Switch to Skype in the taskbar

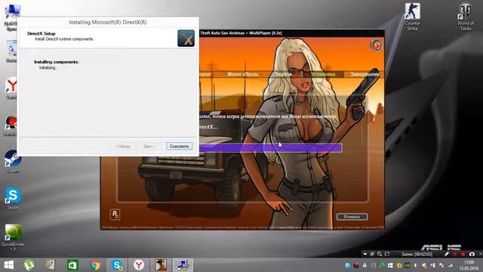click(117, 265)
